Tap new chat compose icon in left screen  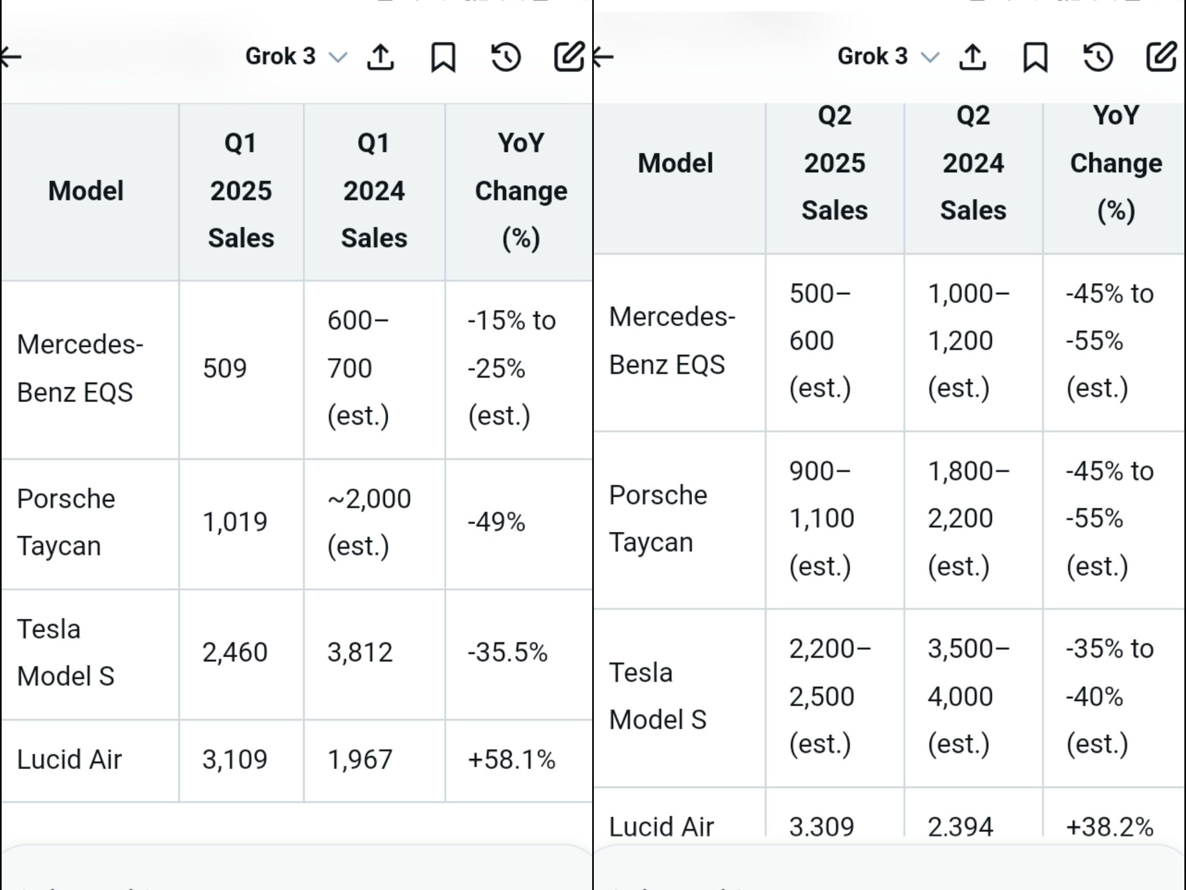(x=569, y=56)
